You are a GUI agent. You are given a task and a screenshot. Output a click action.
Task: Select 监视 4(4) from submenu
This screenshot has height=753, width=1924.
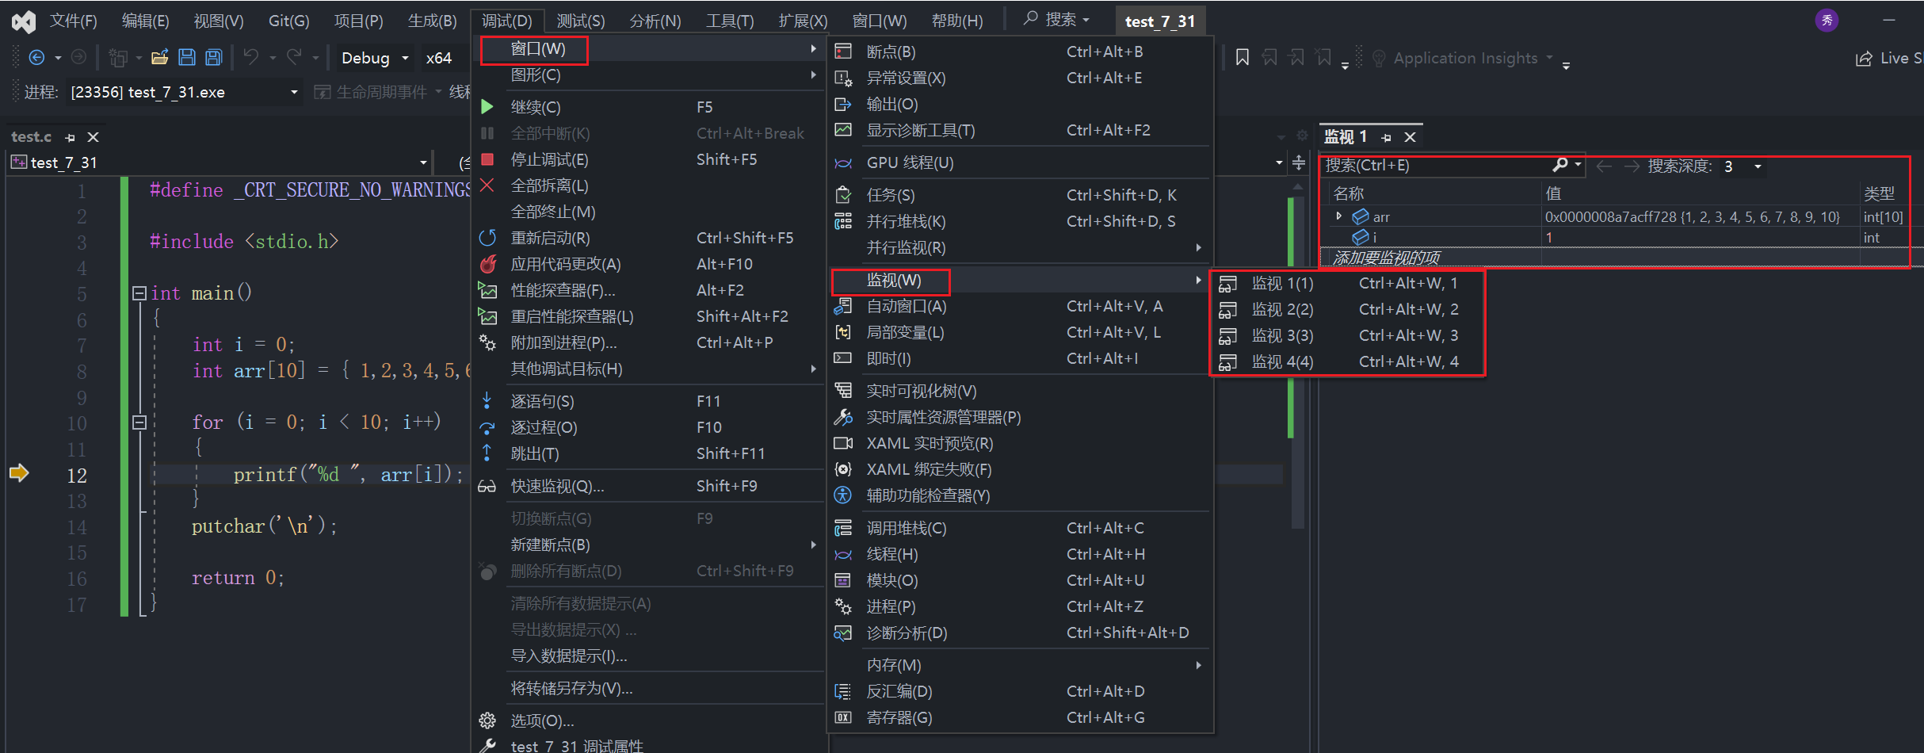(1346, 361)
